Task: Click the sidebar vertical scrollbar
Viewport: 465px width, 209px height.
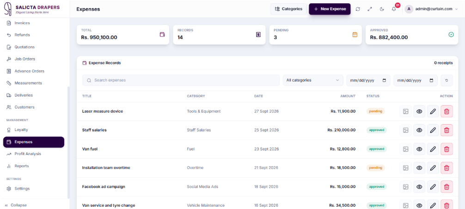Action: click(68, 142)
